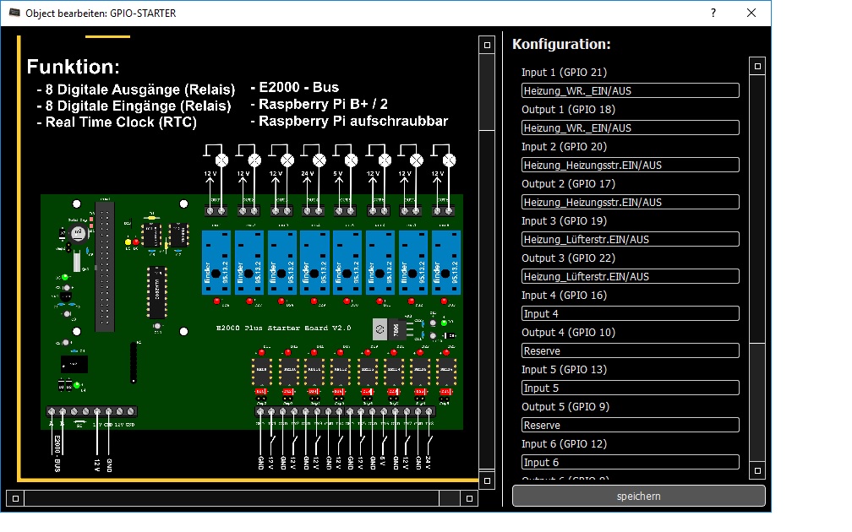This screenshot has width=852, height=532.
Task: Open the help question mark in the title bar
Action: coord(713,14)
